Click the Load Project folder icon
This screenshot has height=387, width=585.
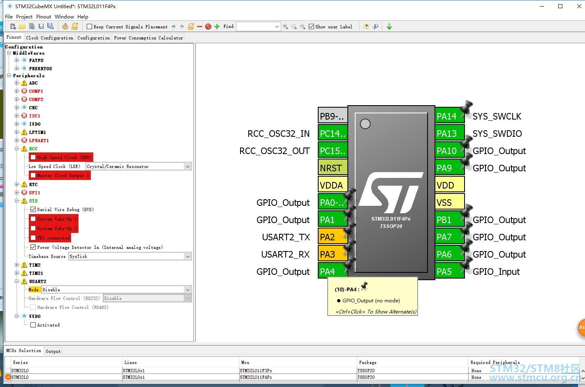coord(22,27)
